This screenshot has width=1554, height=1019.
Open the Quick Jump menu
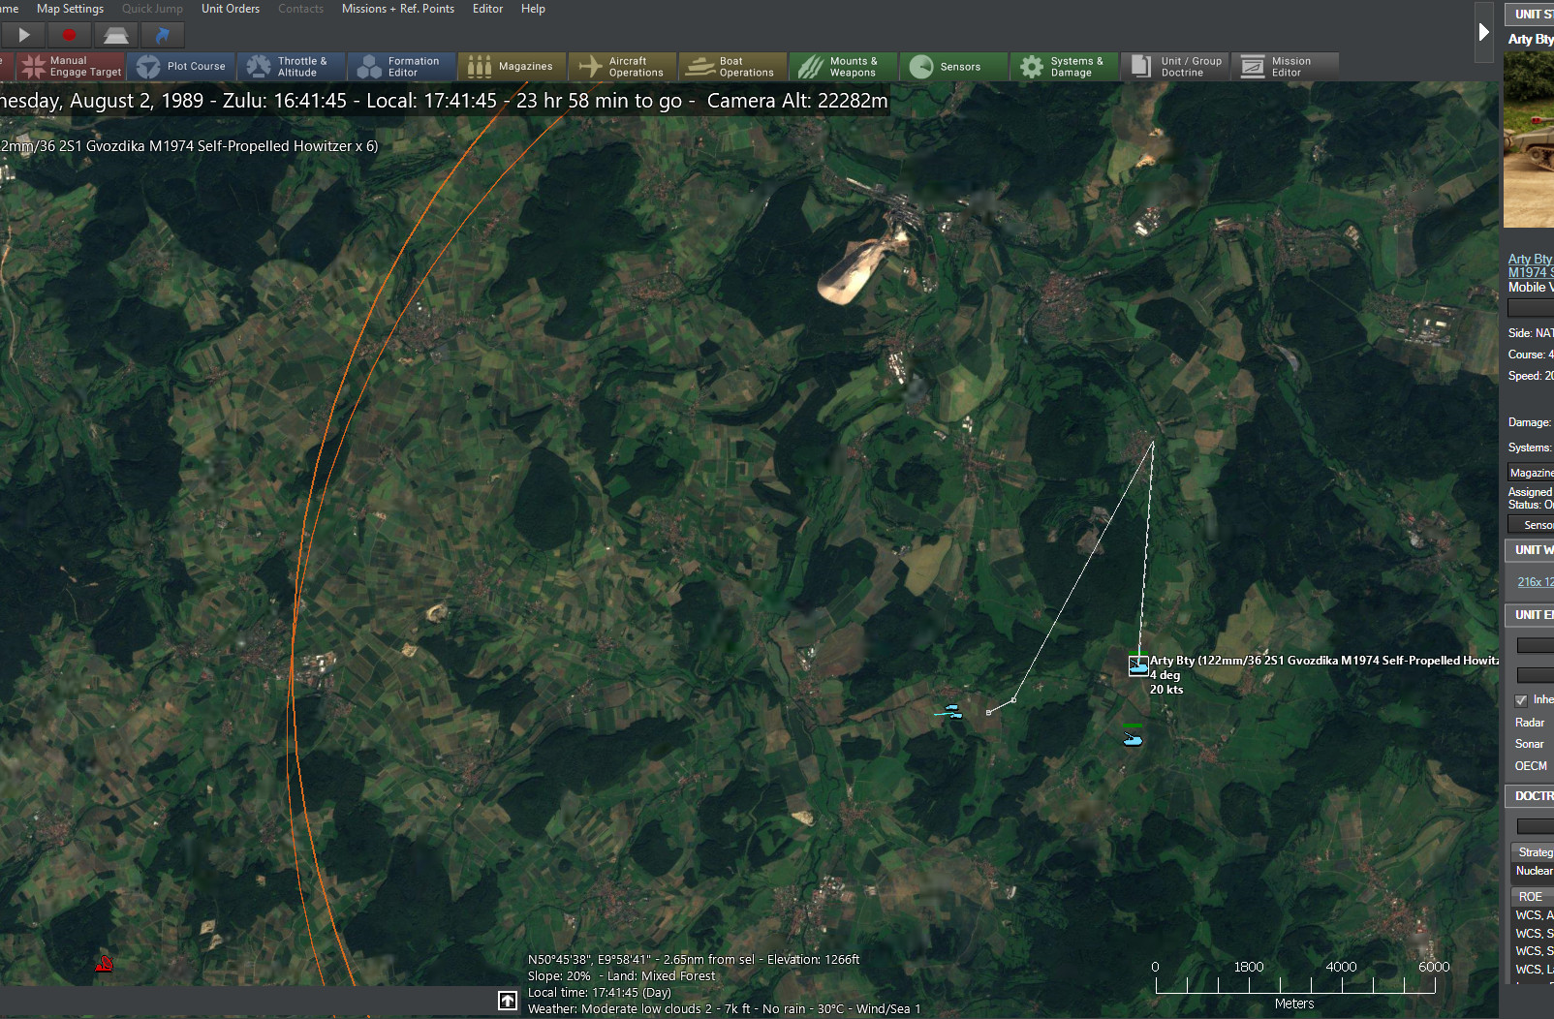click(x=152, y=9)
